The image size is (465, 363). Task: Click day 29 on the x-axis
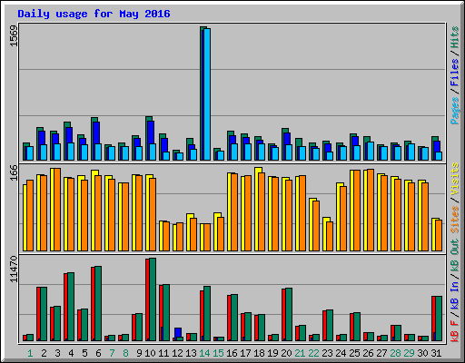tap(409, 353)
